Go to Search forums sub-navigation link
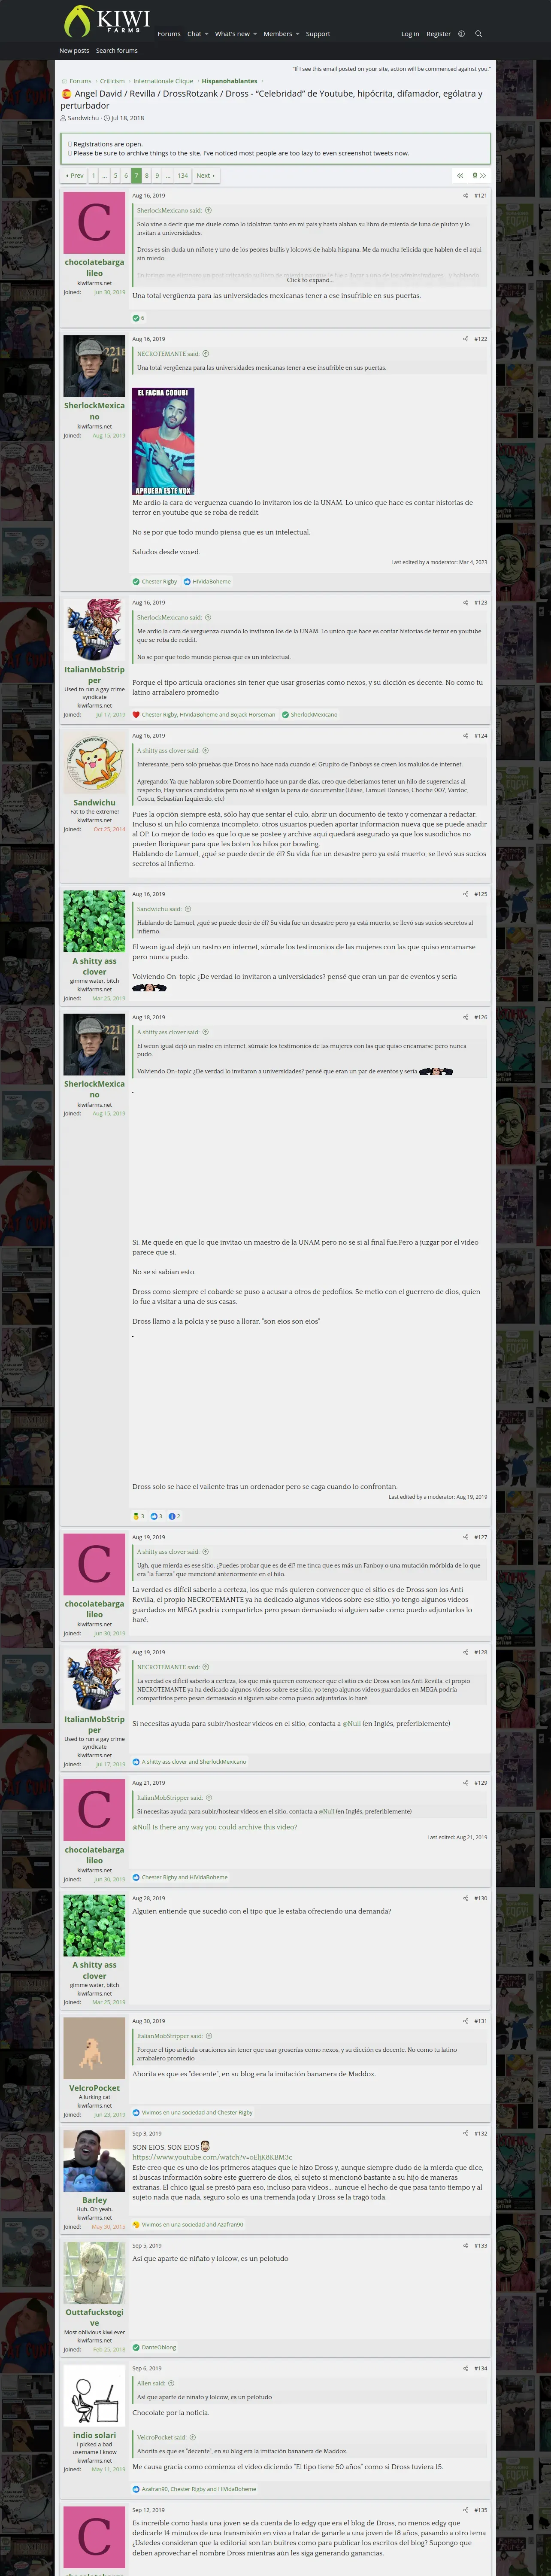The width and height of the screenshot is (551, 2576). [117, 50]
